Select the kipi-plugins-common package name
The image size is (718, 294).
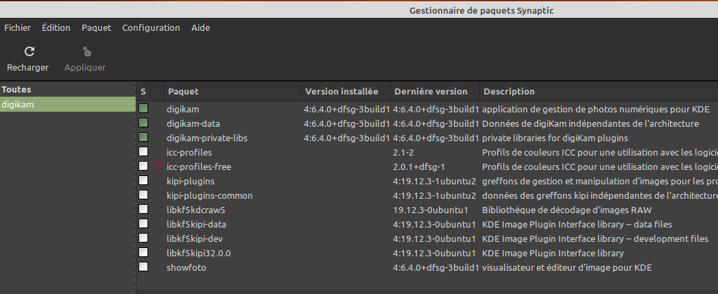coord(210,195)
